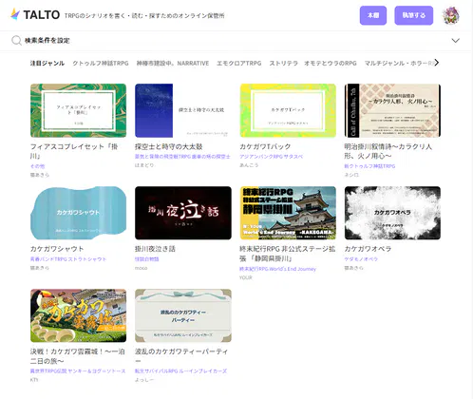Click the その他 system tag link
The image size is (473, 399).
pos(37,166)
